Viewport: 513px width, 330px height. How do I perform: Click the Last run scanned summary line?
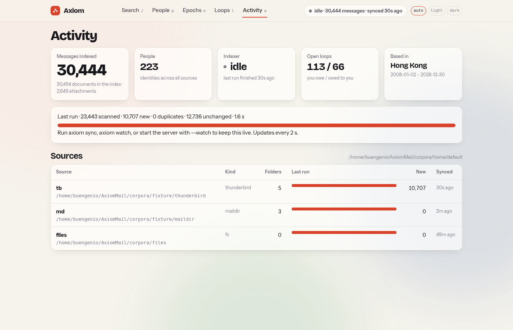point(151,117)
